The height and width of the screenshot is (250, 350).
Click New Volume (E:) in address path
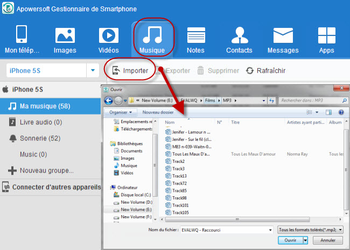(x=157, y=101)
